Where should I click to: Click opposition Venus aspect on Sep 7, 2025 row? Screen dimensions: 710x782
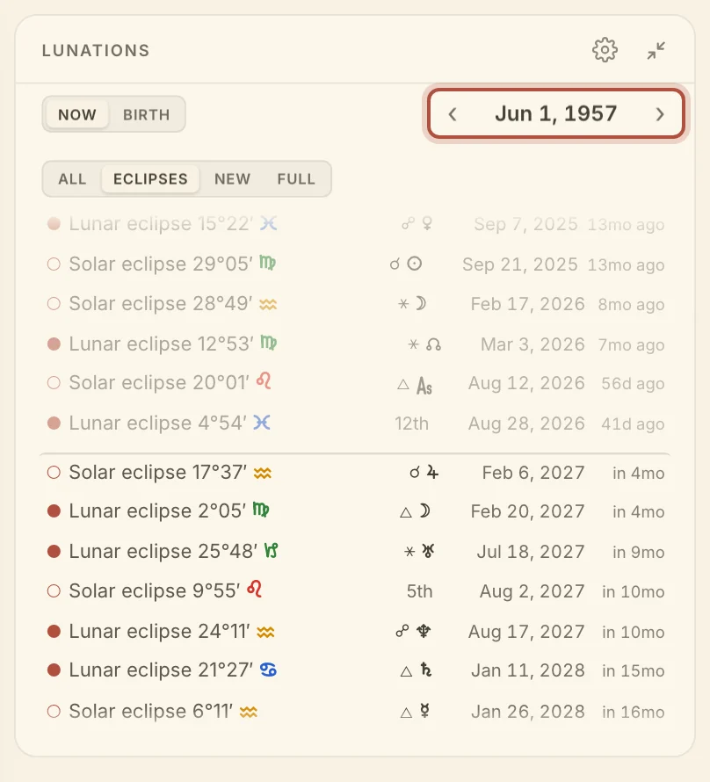coord(417,223)
